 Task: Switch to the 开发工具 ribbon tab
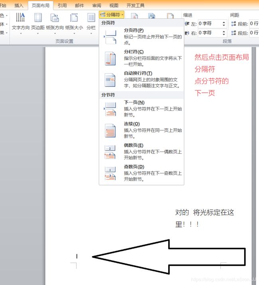(x=135, y=6)
